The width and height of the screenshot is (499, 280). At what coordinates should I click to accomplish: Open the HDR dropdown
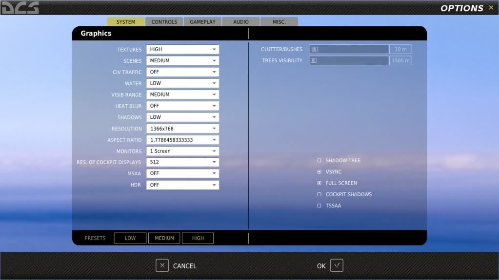point(182,185)
